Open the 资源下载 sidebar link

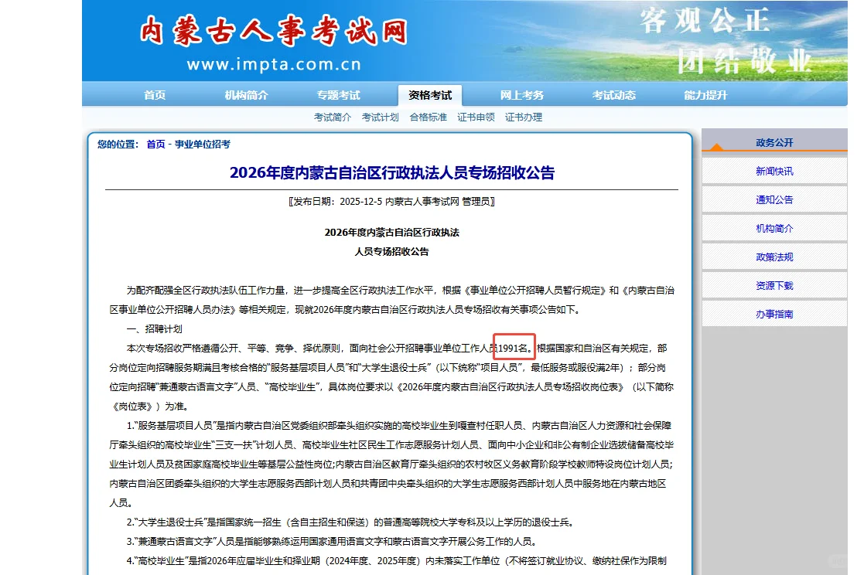pos(774,285)
